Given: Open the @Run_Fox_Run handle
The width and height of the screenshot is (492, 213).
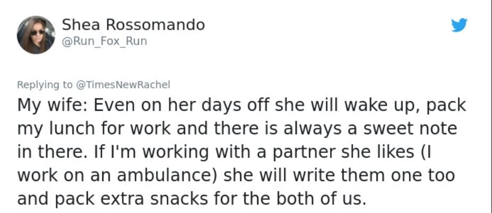Looking at the screenshot, I should click(x=104, y=43).
